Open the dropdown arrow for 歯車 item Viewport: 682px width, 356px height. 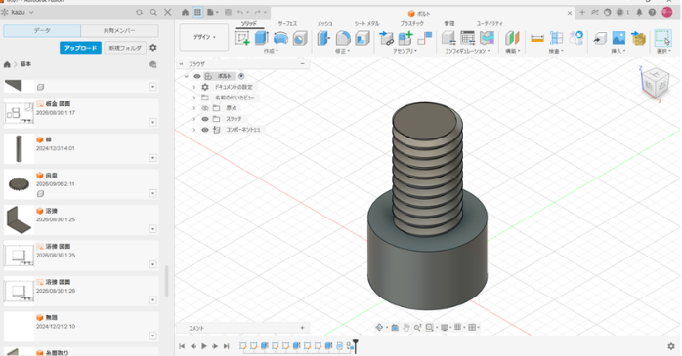(x=152, y=193)
